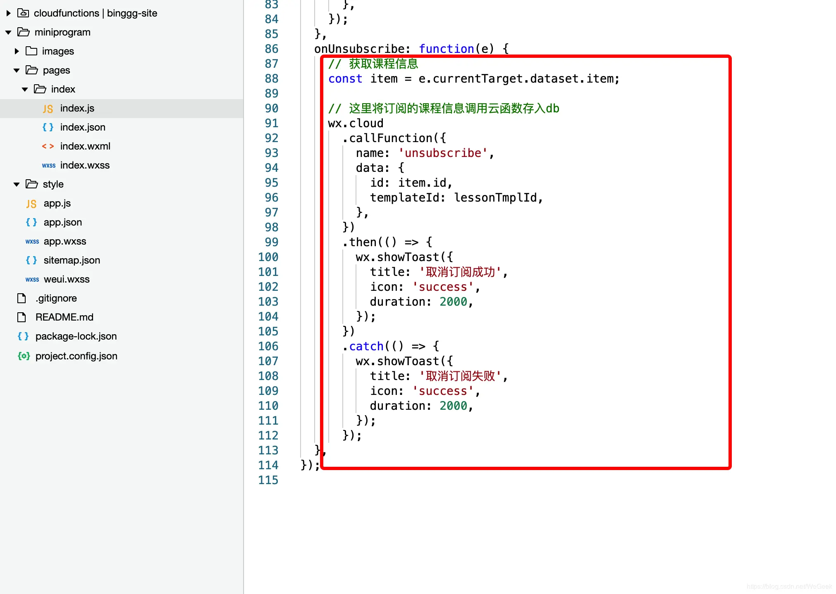
Task: Click line number 100 in the gutter
Action: pos(268,257)
